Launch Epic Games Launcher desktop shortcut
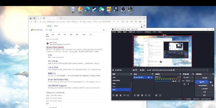This screenshot has width=216, height=108. point(116,10)
